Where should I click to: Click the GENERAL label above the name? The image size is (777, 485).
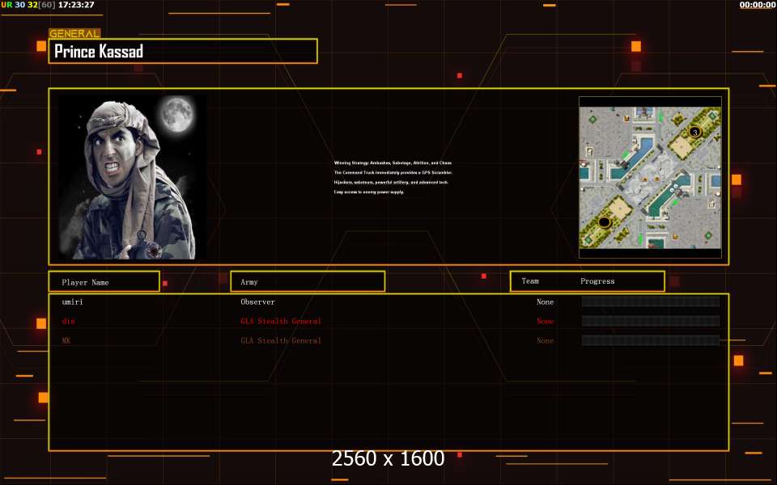(x=74, y=34)
